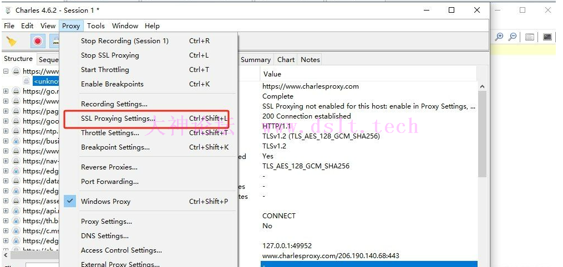Click the zoom in magnifier icon
Viewport: 563px width, 267px height.
pos(499,37)
